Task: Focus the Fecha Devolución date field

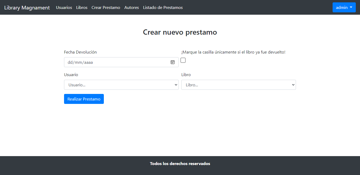Action: [121, 62]
